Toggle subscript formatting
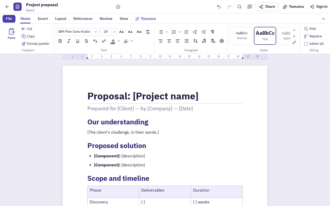 coord(95,41)
